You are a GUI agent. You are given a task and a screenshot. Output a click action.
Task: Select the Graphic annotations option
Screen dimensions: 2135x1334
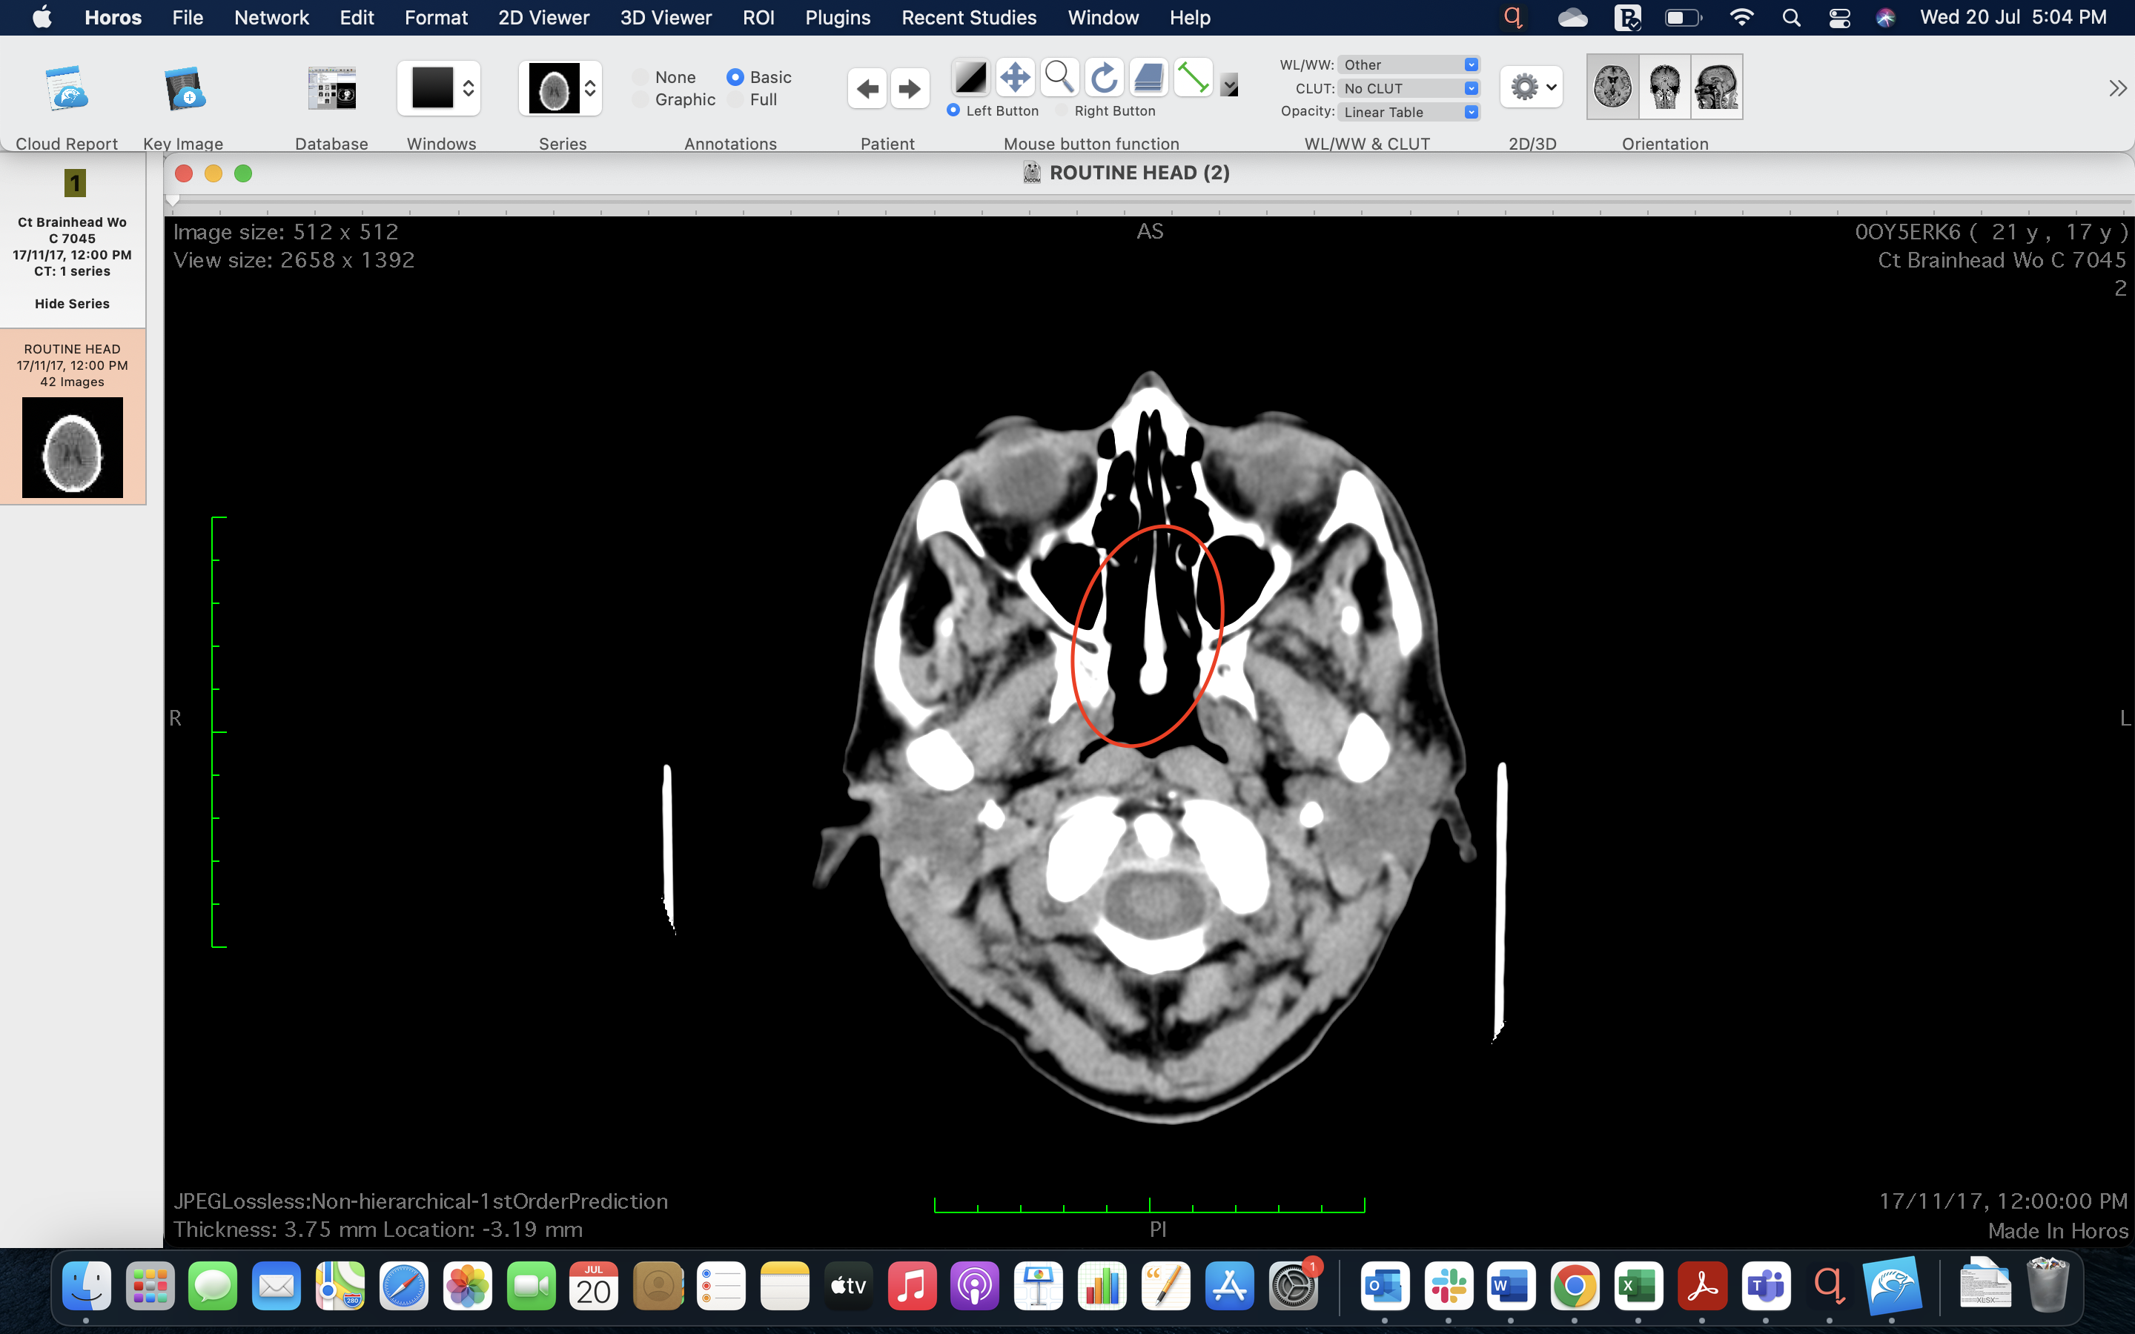641,100
